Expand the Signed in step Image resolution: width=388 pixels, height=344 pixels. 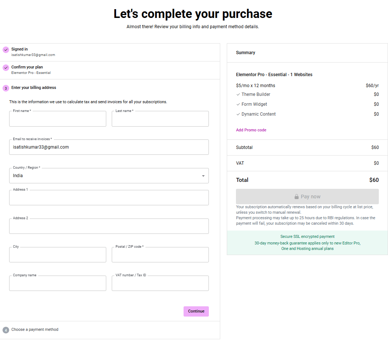tap(110, 52)
